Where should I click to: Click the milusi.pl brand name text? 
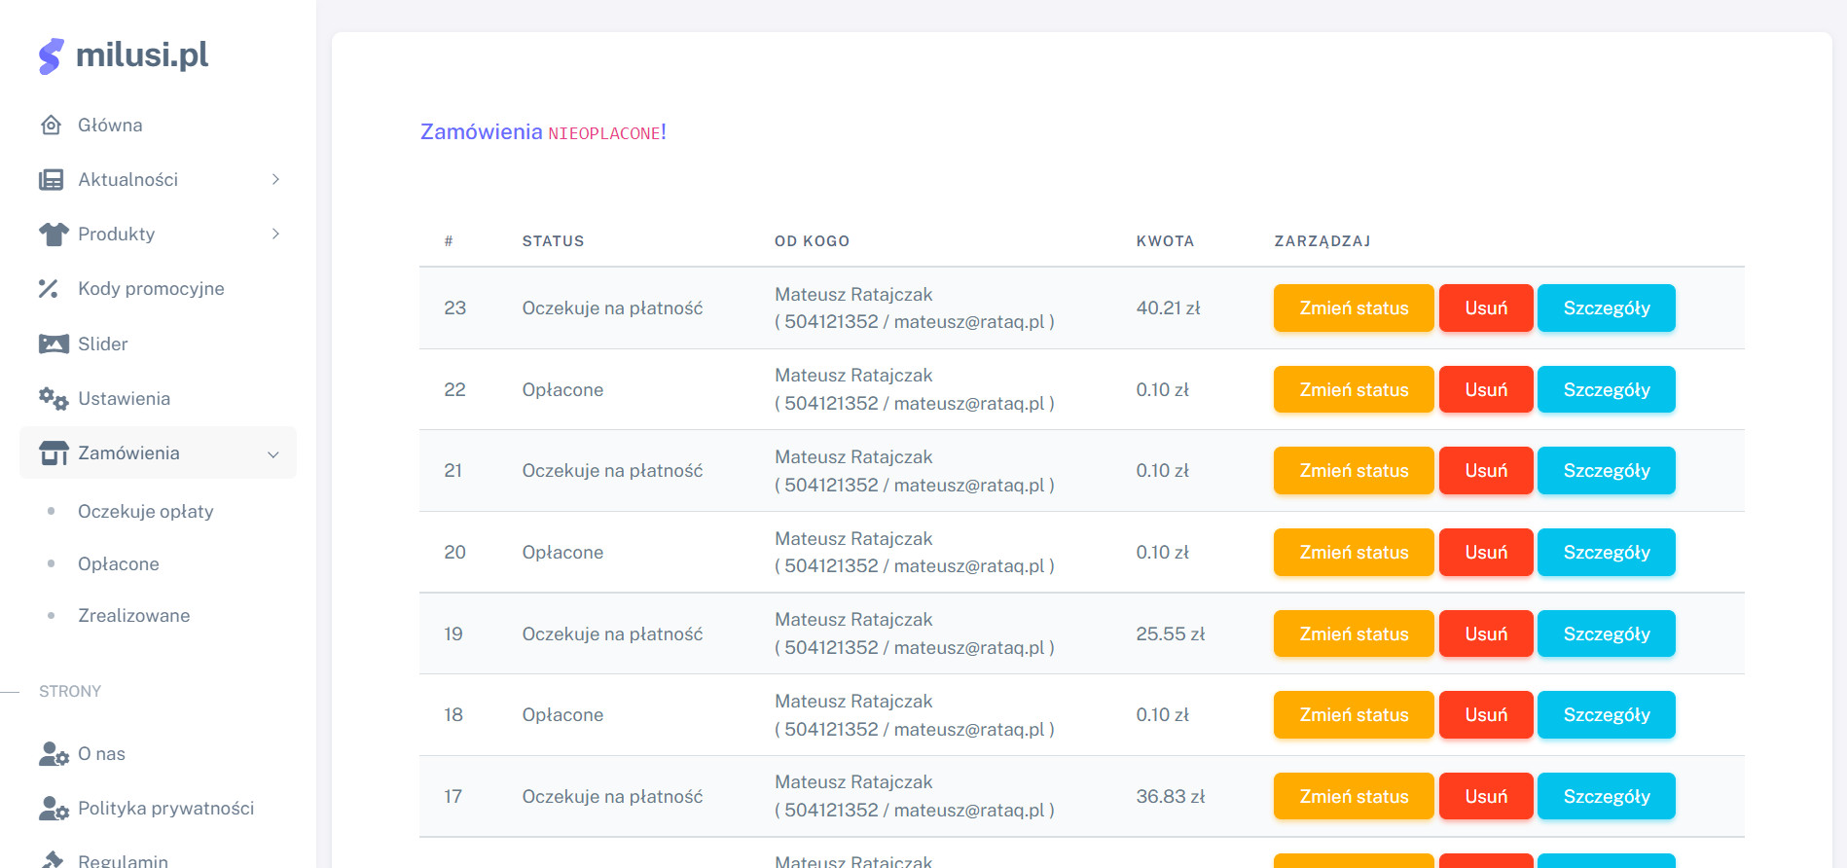pyautogui.click(x=142, y=55)
